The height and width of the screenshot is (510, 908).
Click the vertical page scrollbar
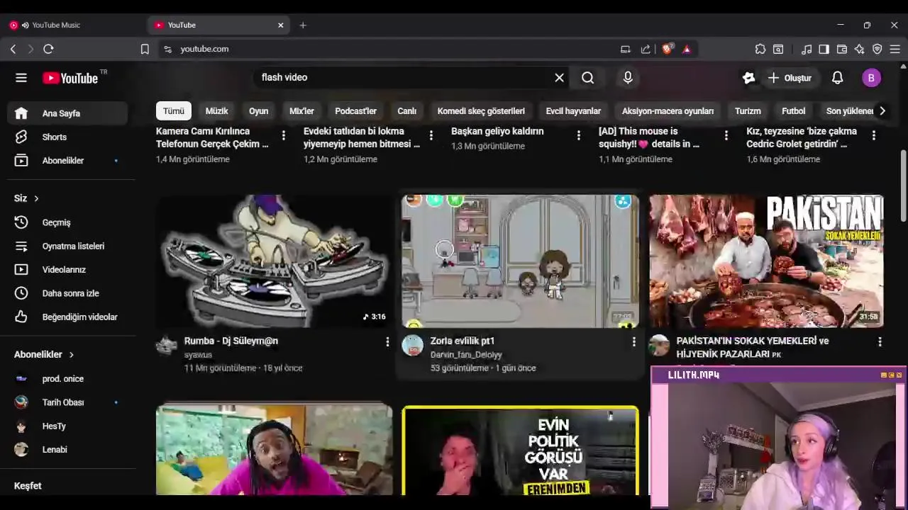903,187
